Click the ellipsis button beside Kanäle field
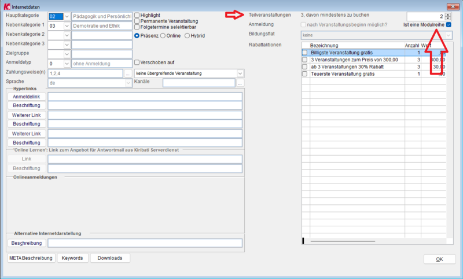Viewport: 463px width, 279px height. click(240, 83)
